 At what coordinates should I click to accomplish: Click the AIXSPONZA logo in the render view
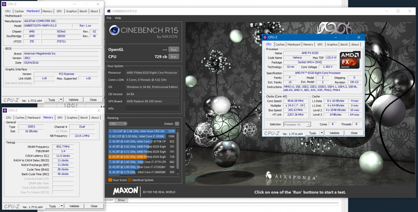click(292, 176)
